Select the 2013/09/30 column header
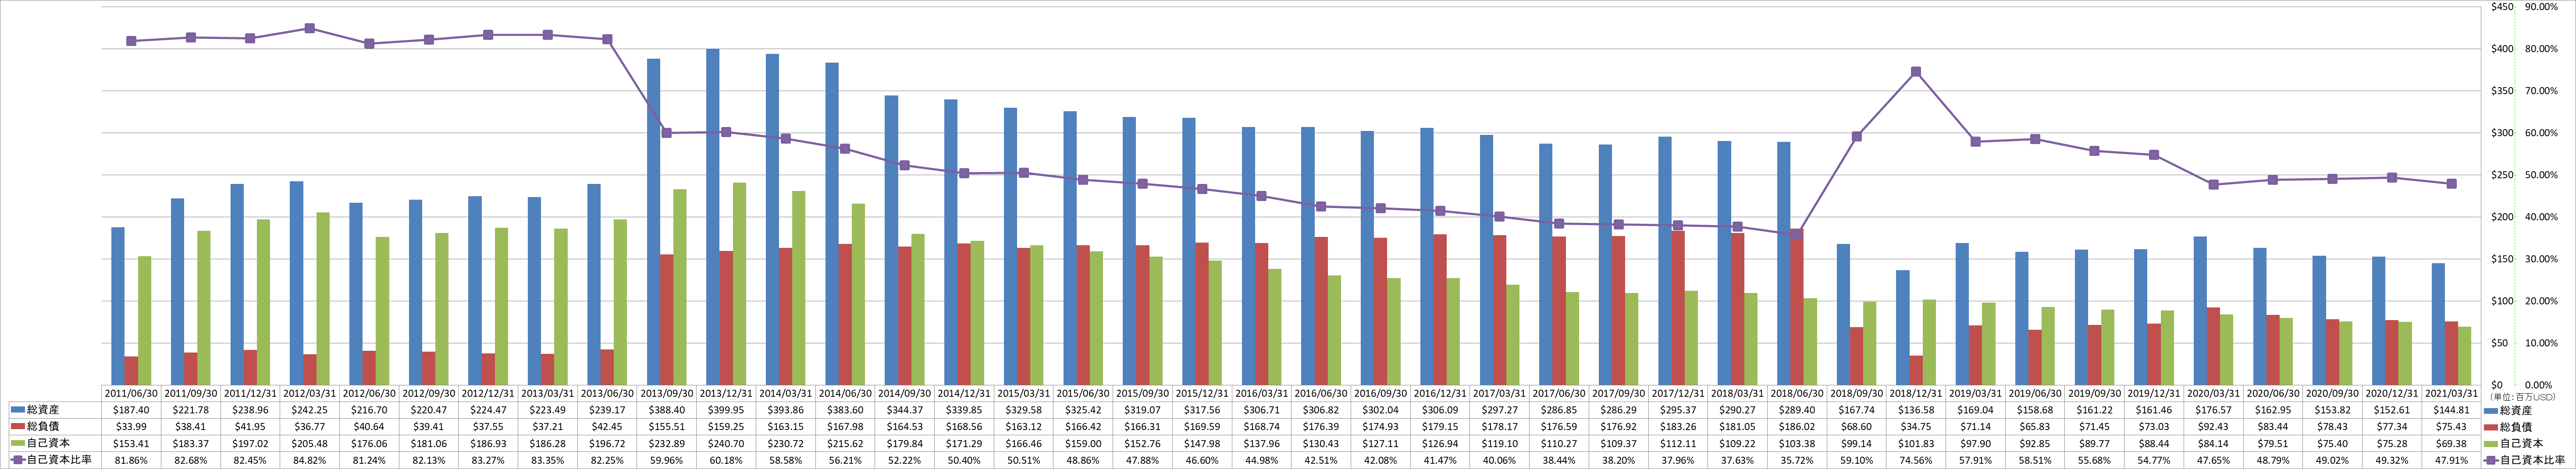This screenshot has height=469, width=2576. 667,393
